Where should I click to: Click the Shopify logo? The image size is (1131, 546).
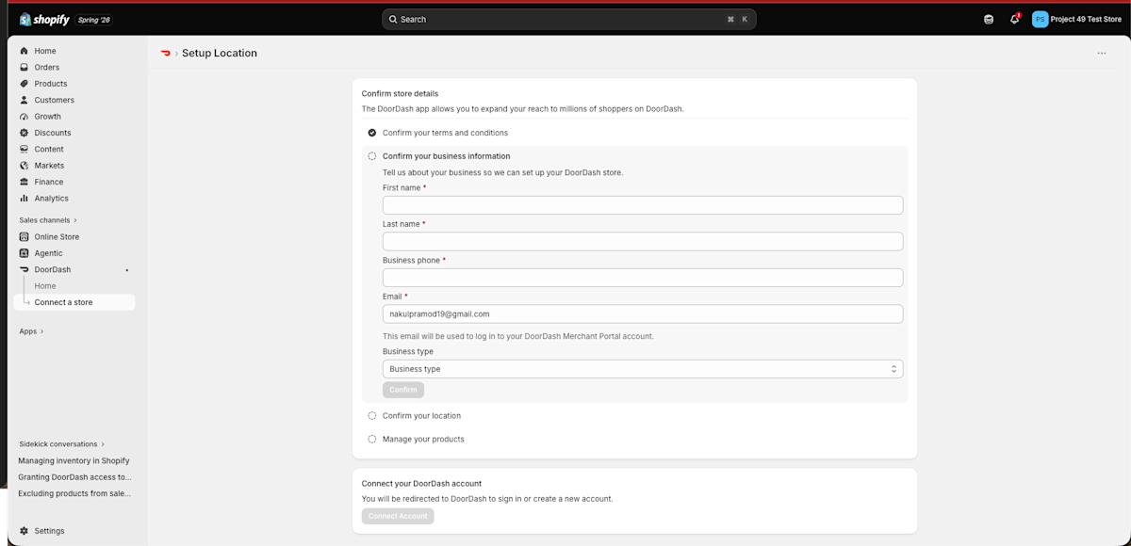[44, 19]
